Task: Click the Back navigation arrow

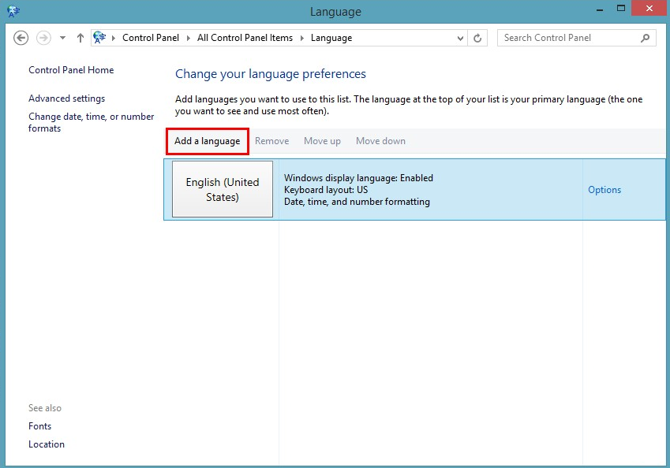Action: tap(21, 38)
